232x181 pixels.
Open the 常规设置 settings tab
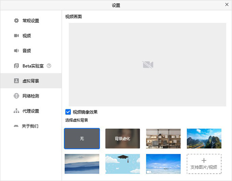tap(31, 20)
